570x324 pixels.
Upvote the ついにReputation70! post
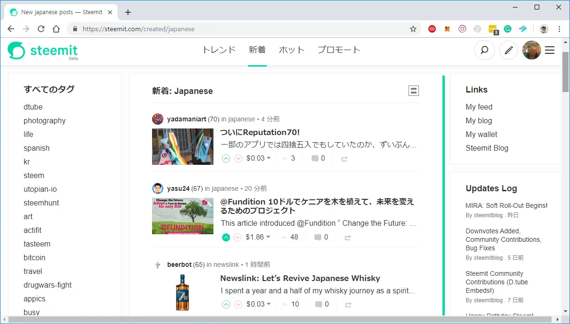tap(226, 159)
